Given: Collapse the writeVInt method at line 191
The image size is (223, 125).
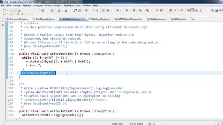Looking at the screenshot, I should pyautogui.click(x=14, y=54).
